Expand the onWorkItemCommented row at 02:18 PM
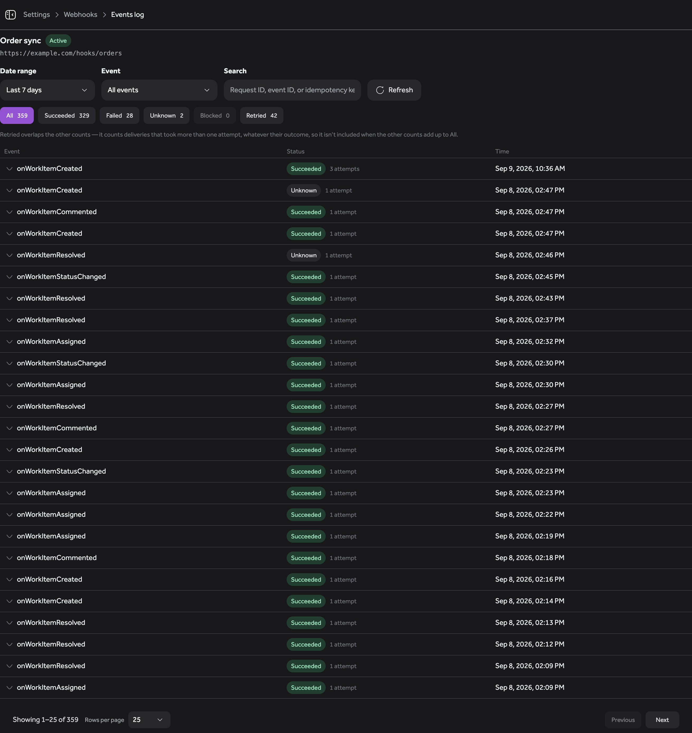This screenshot has height=733, width=692. pos(10,557)
